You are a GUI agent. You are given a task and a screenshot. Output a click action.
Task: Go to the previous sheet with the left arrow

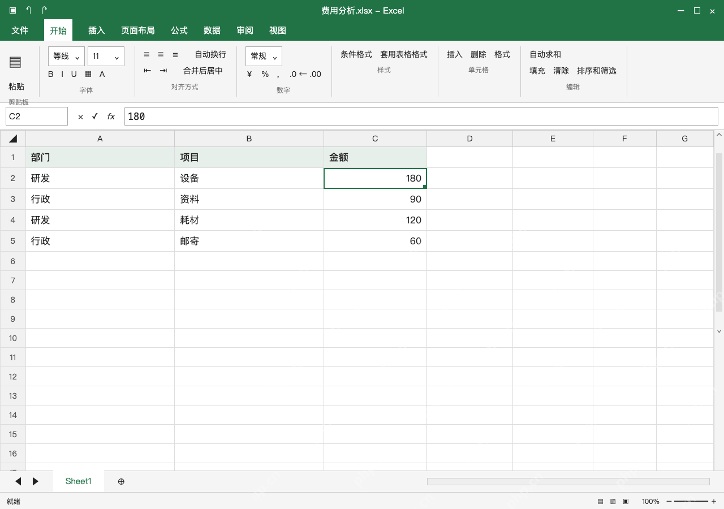tap(18, 481)
